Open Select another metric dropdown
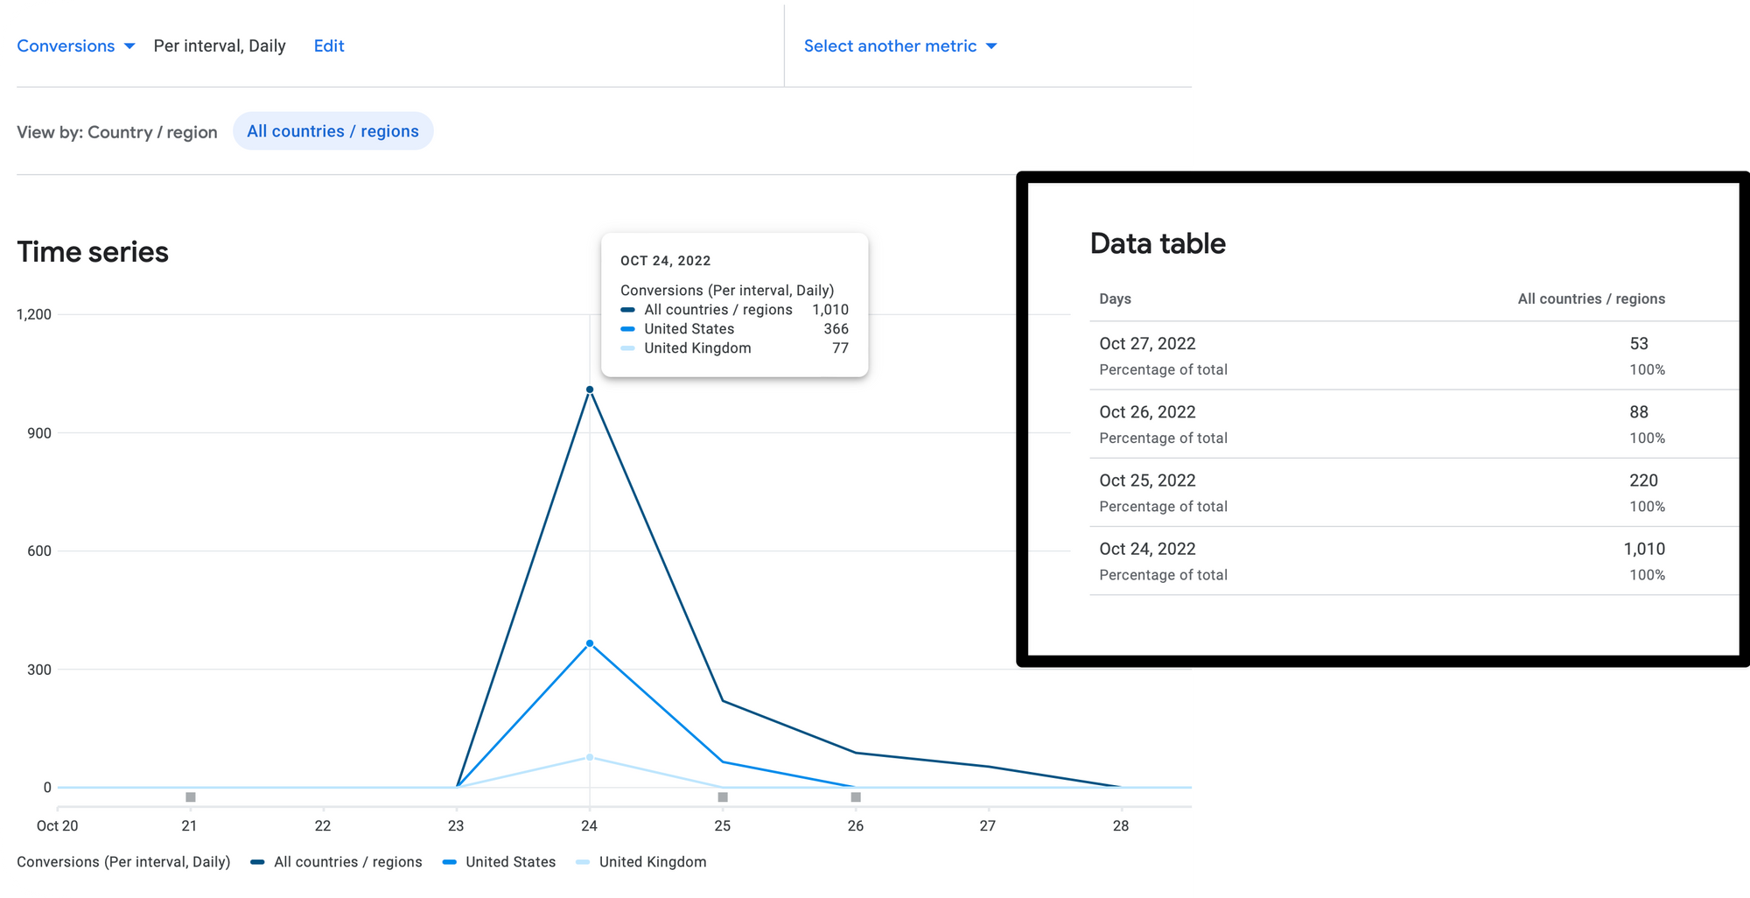The width and height of the screenshot is (1750, 898). pos(900,46)
